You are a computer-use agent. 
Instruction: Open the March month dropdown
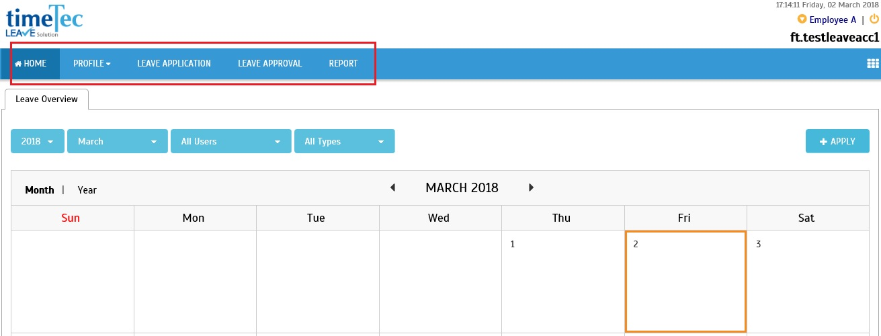pyautogui.click(x=118, y=141)
